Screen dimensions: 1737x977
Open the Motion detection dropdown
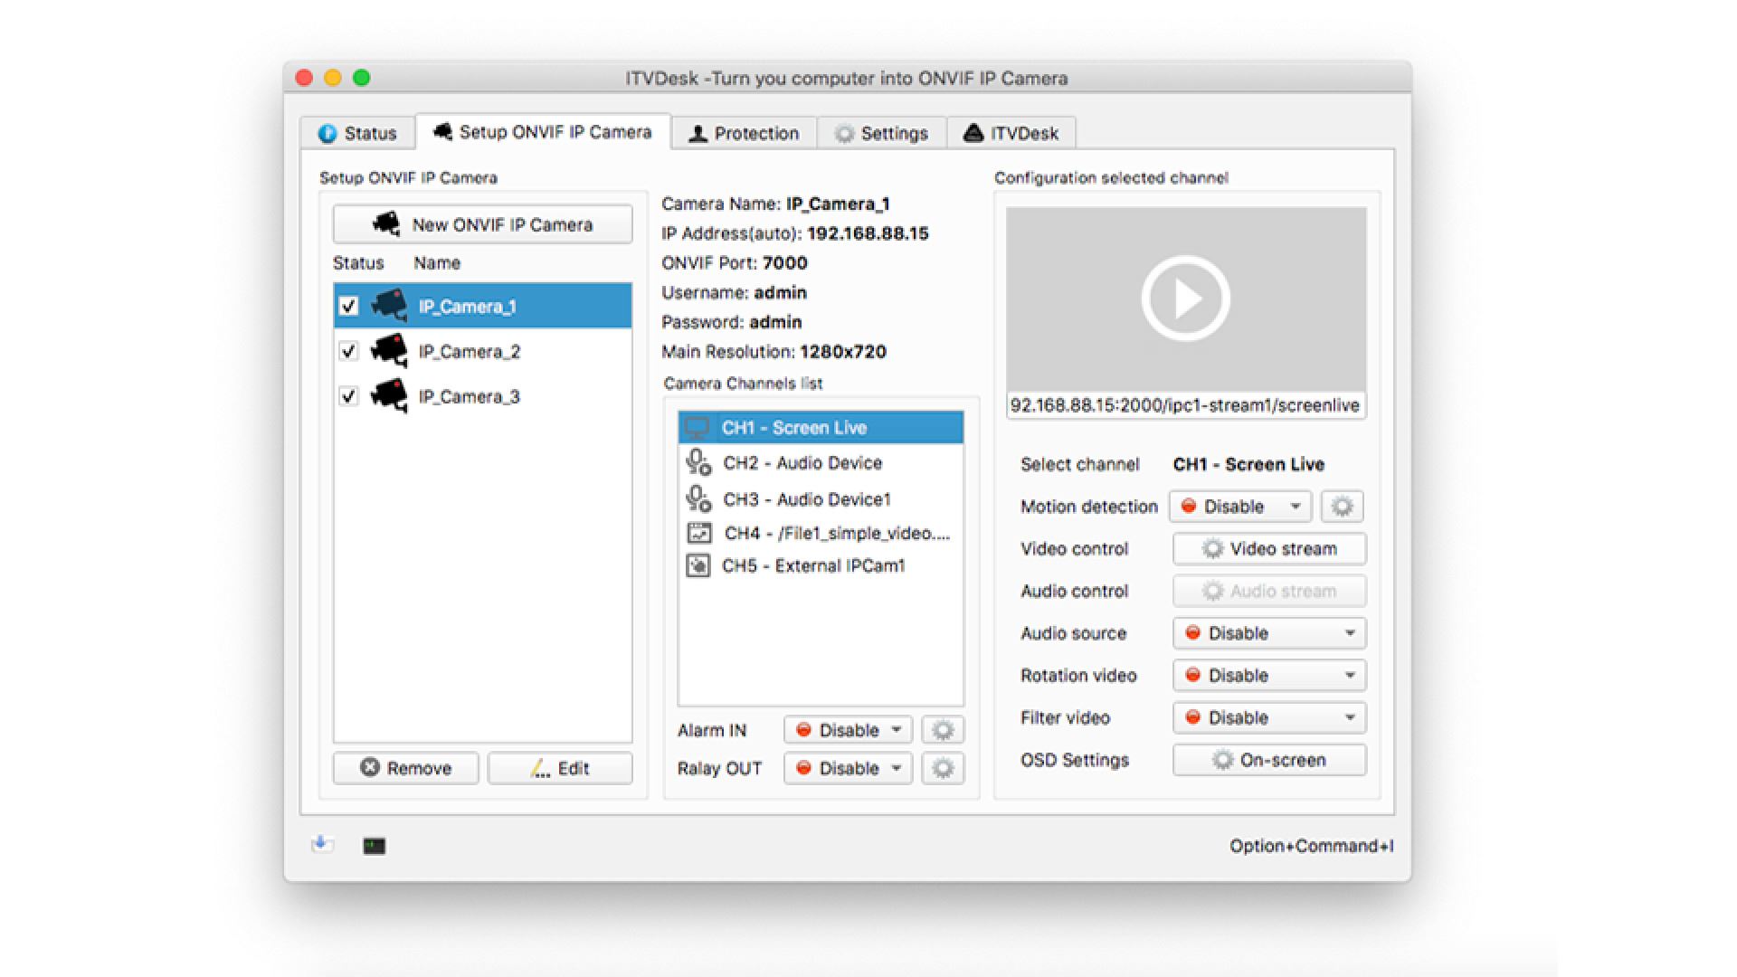click(1240, 506)
